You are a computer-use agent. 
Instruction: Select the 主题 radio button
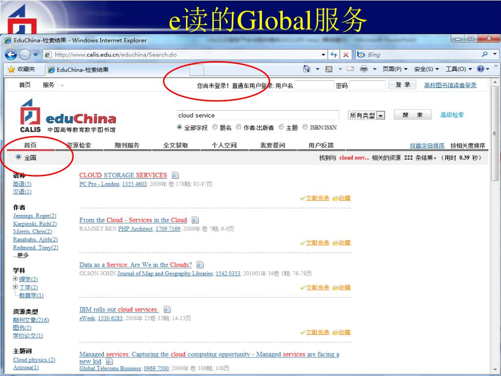(x=281, y=127)
